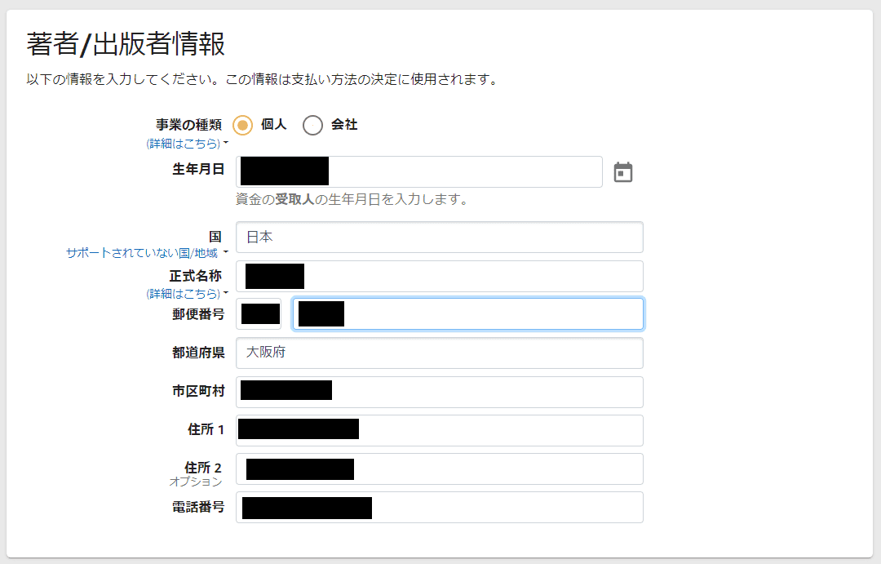881x564 pixels.
Task: Open the 国 dropdown showing 日本
Action: (440, 238)
